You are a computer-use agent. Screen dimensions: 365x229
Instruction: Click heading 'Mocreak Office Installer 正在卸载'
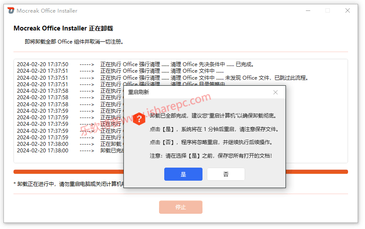(x=63, y=28)
